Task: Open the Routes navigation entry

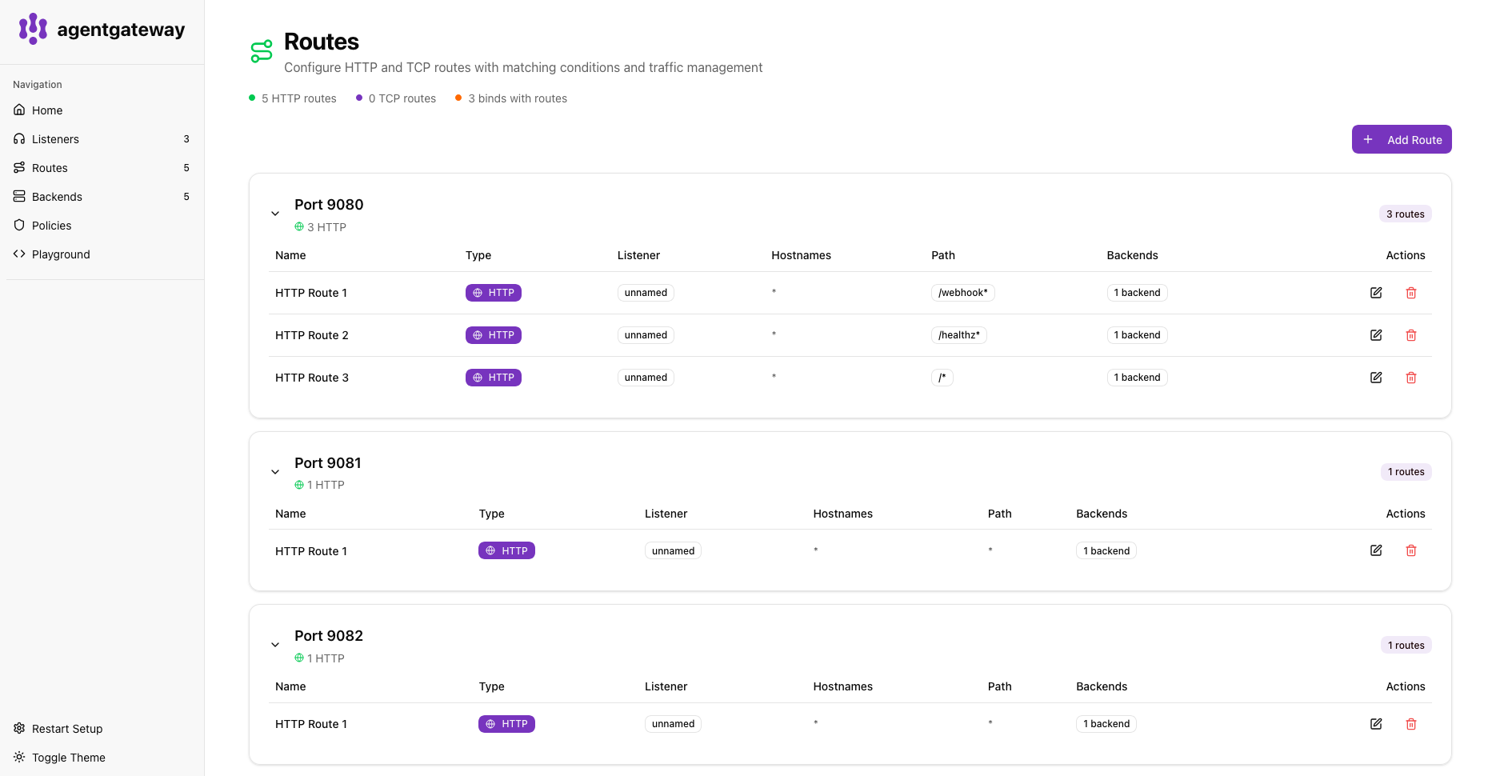Action: tap(50, 167)
